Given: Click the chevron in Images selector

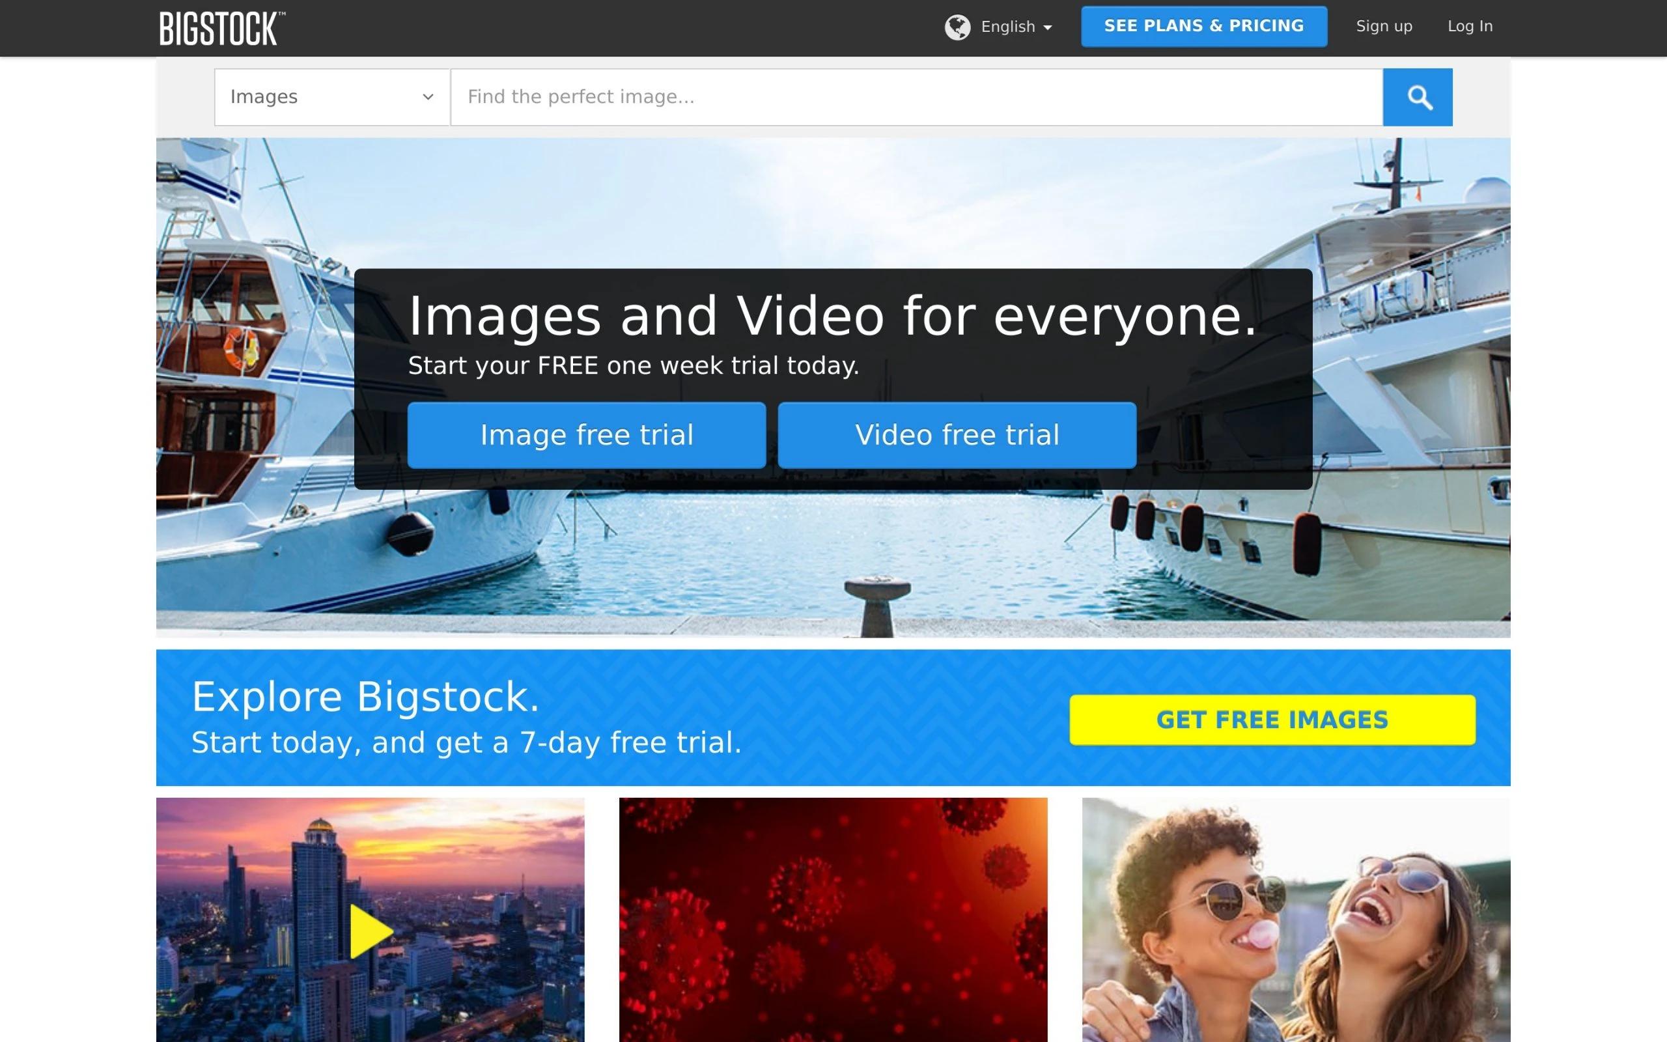Looking at the screenshot, I should pos(428,97).
